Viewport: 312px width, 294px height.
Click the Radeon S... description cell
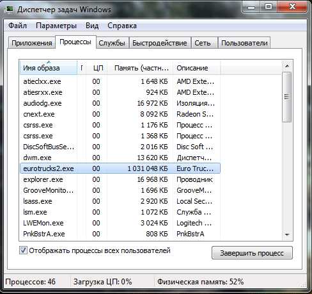[x=195, y=114]
